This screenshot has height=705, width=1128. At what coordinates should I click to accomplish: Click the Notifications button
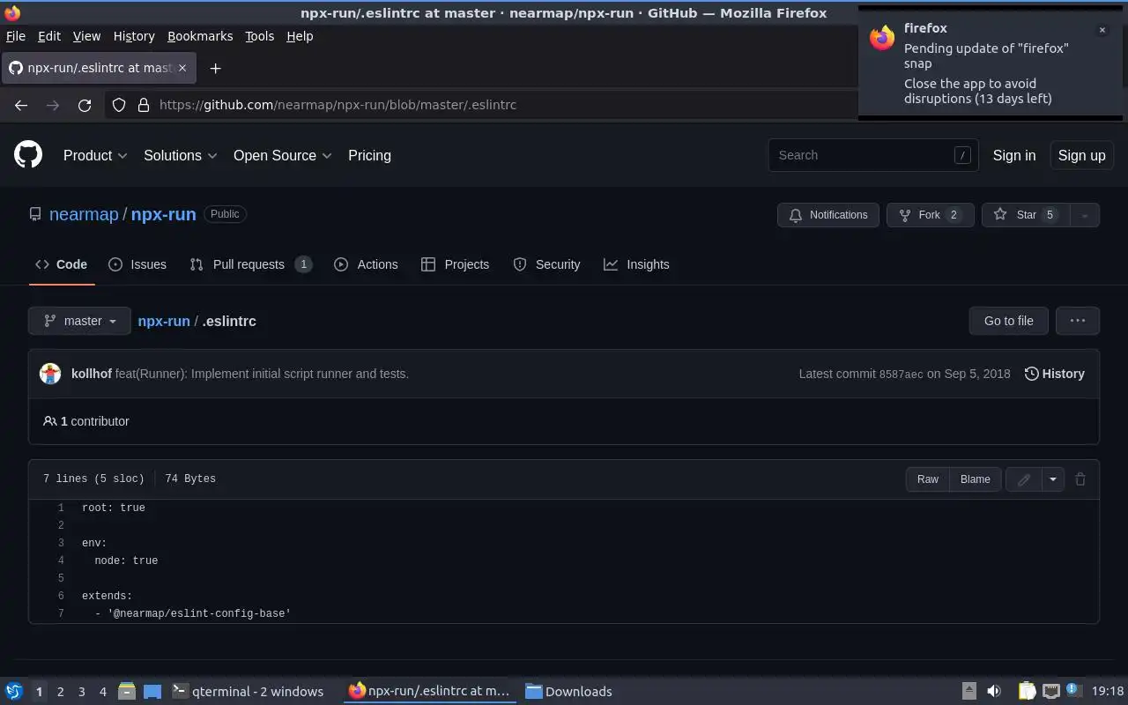pos(828,215)
